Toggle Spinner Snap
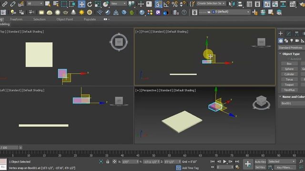 [x=183, y=4]
